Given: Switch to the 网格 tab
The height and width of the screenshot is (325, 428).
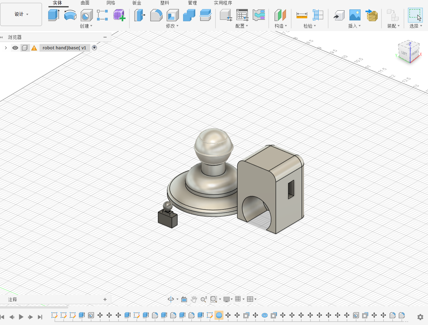Looking at the screenshot, I should [x=111, y=3].
